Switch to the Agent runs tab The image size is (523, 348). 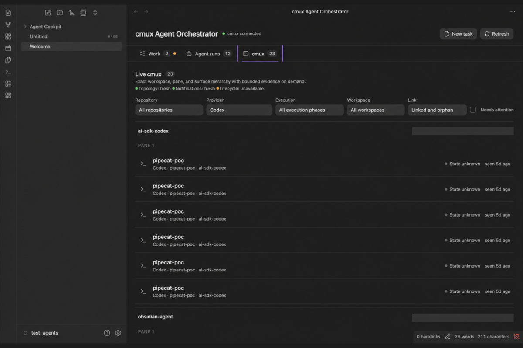[x=209, y=54]
